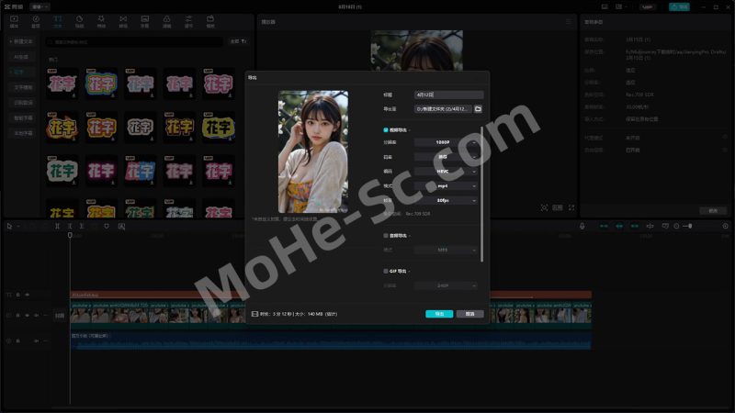Open the bitrate dropdown below resolution
The height and width of the screenshot is (413, 735).
coord(446,156)
